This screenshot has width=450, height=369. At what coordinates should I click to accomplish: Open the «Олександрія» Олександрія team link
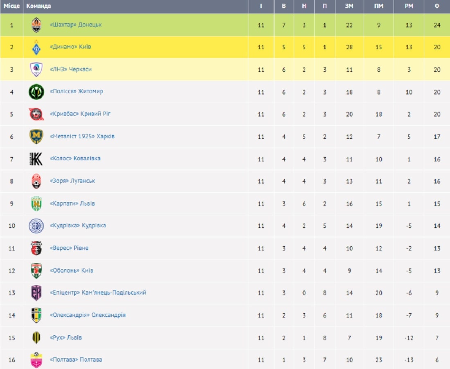point(88,315)
